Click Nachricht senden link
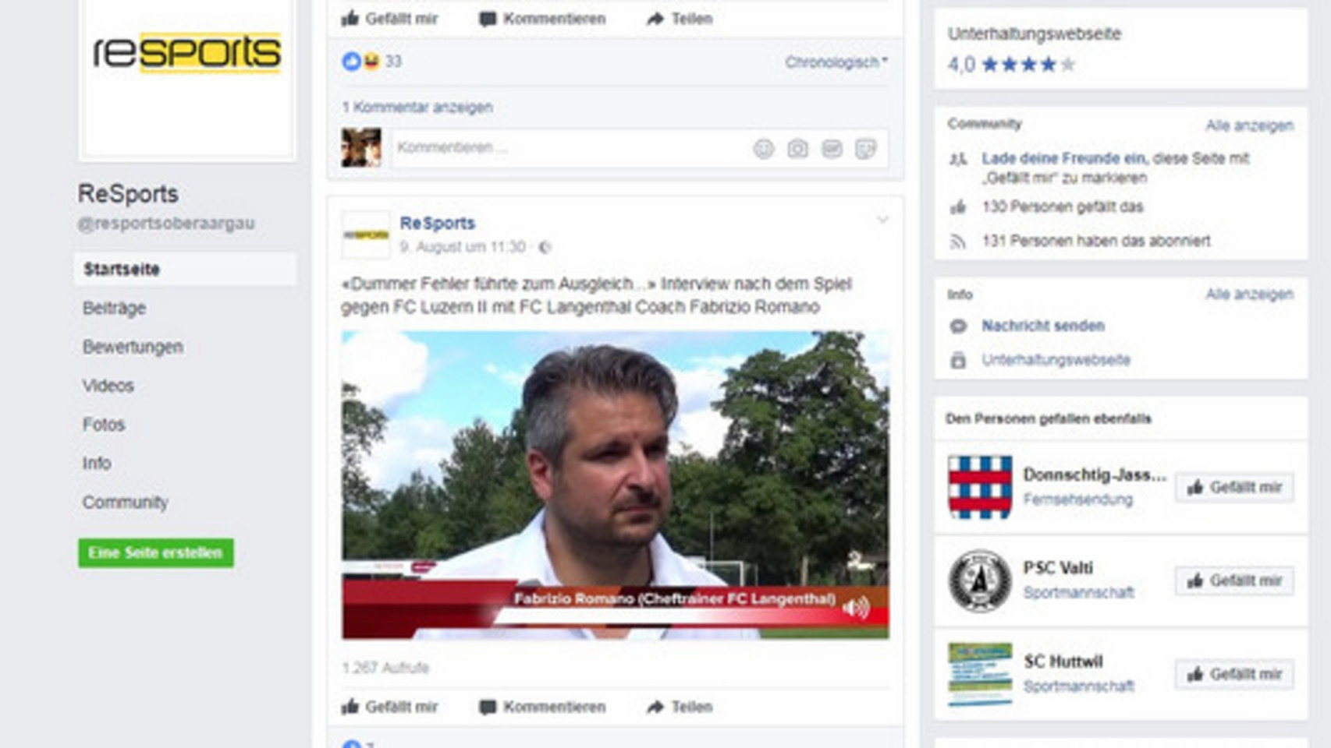Screen dimensions: 1331x748 click(1043, 326)
